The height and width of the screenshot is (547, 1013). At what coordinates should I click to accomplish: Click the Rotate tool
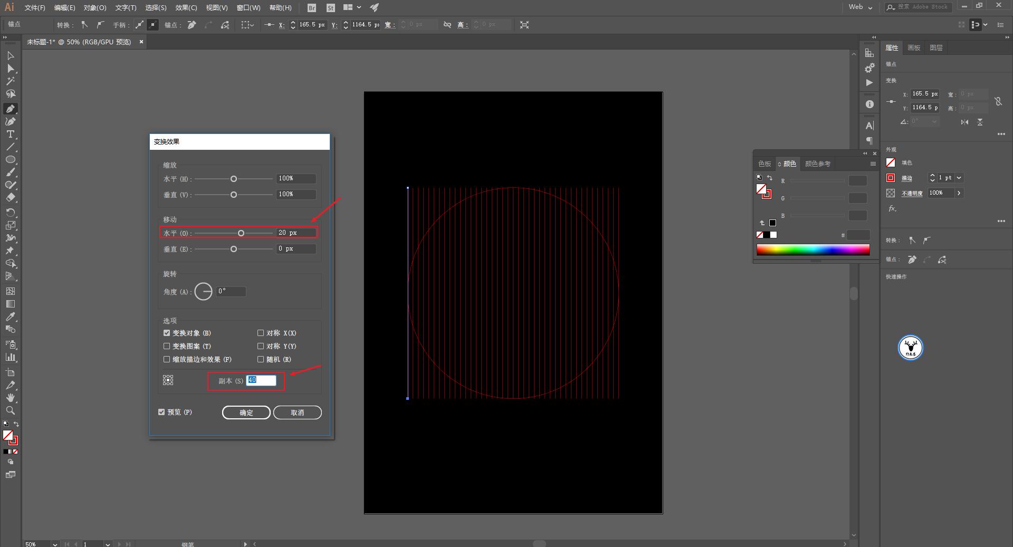[10, 212]
